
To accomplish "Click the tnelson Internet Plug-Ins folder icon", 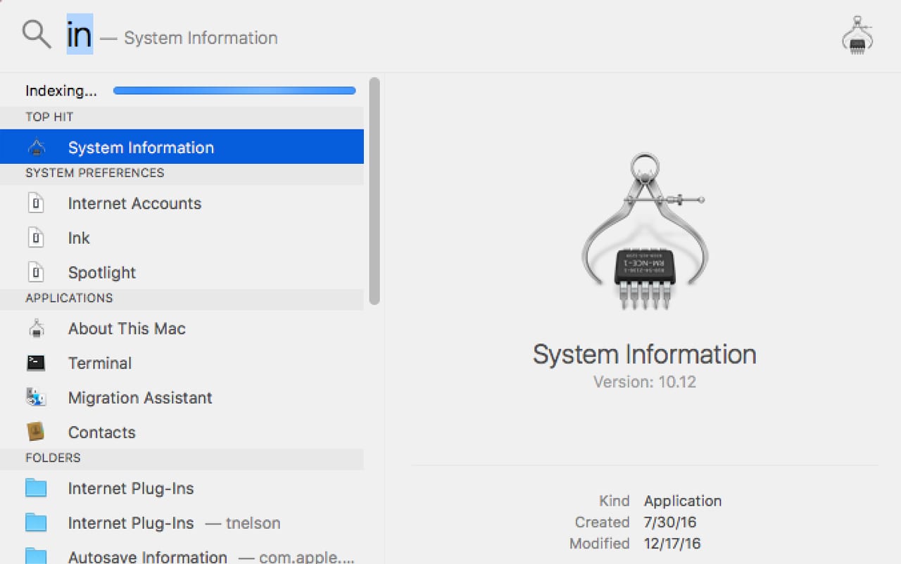I will [36, 523].
